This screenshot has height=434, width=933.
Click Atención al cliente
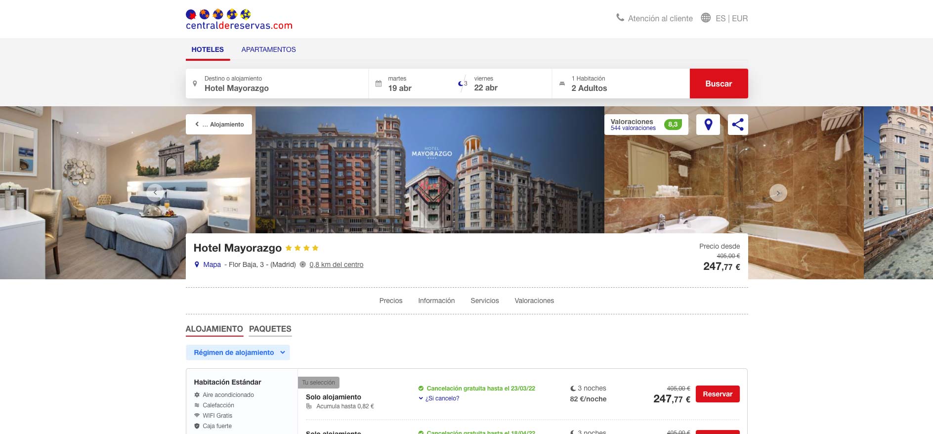[660, 18]
